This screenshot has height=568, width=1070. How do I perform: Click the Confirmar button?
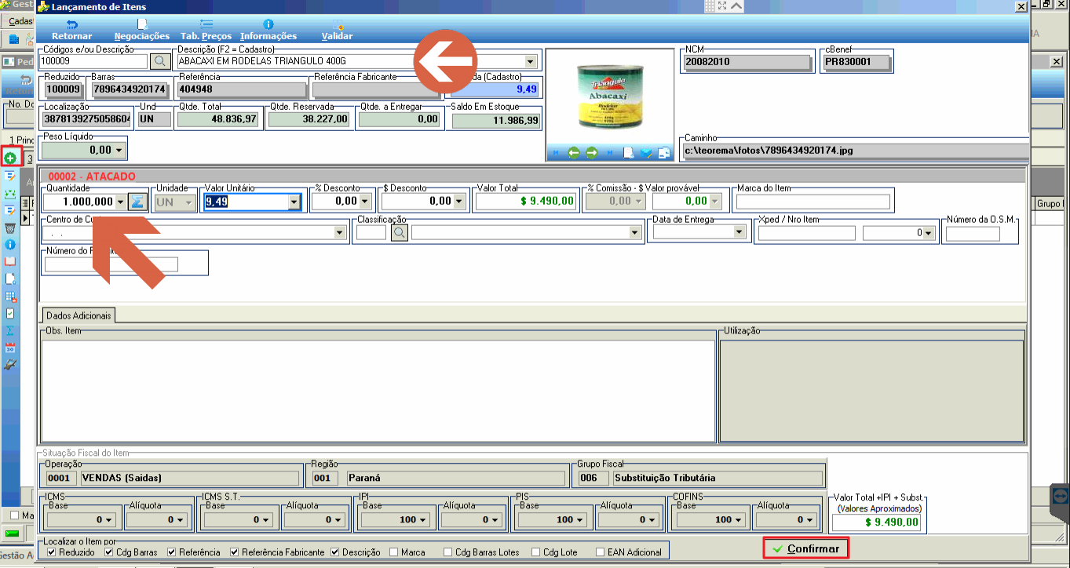click(x=806, y=548)
